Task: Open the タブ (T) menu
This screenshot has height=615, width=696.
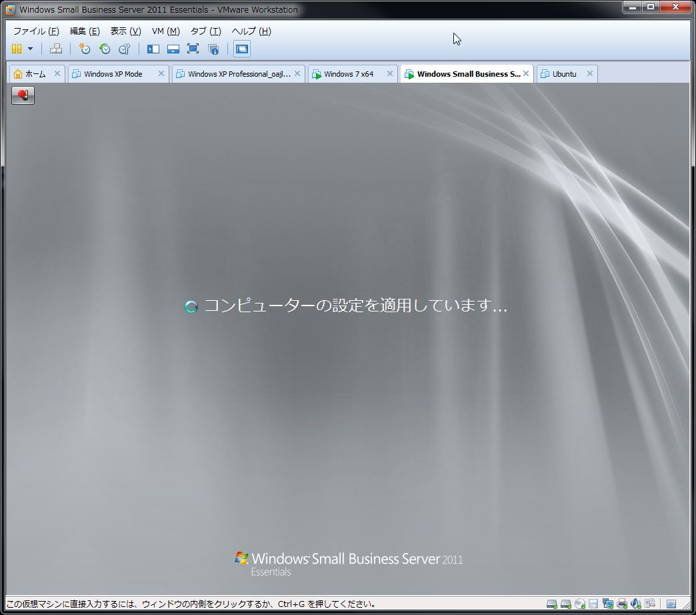Action: point(205,31)
